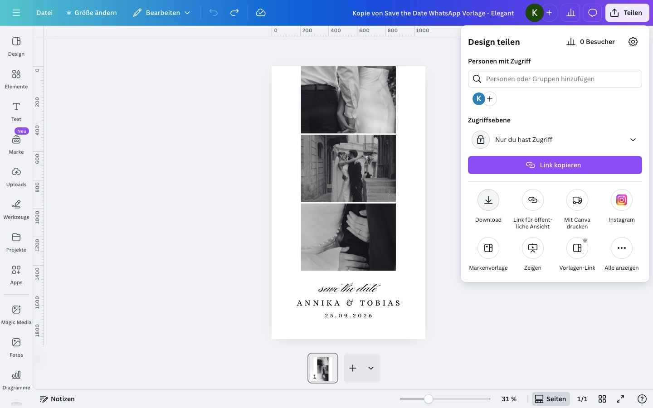This screenshot has height=408, width=653.
Task: Click the Zeigen present option
Action: (533, 248)
